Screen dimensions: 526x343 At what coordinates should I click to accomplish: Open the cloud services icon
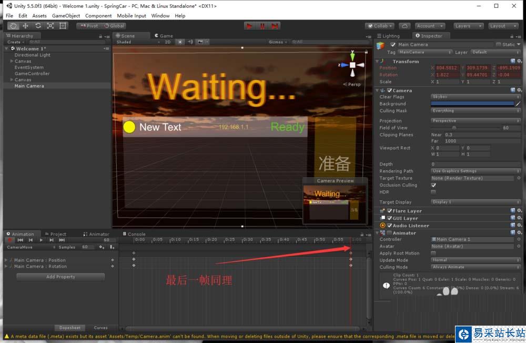(404, 26)
